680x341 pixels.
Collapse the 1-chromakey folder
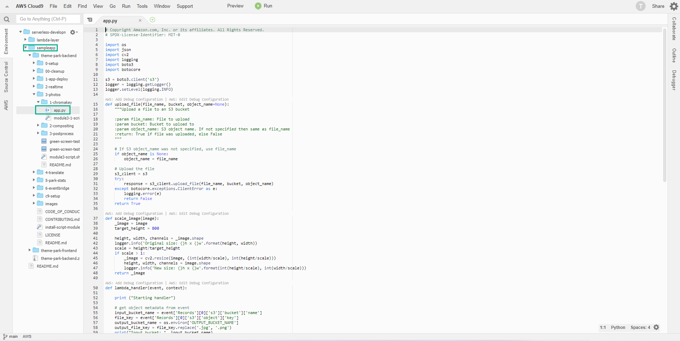[38, 102]
